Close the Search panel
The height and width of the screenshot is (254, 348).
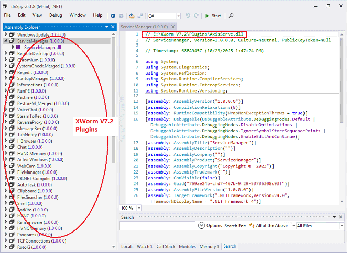[x=342, y=217]
